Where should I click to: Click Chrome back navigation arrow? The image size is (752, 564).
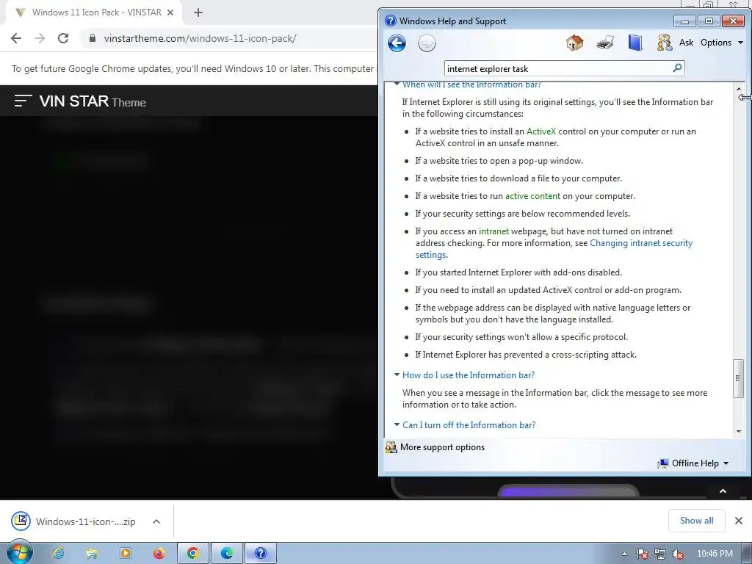[x=16, y=38]
